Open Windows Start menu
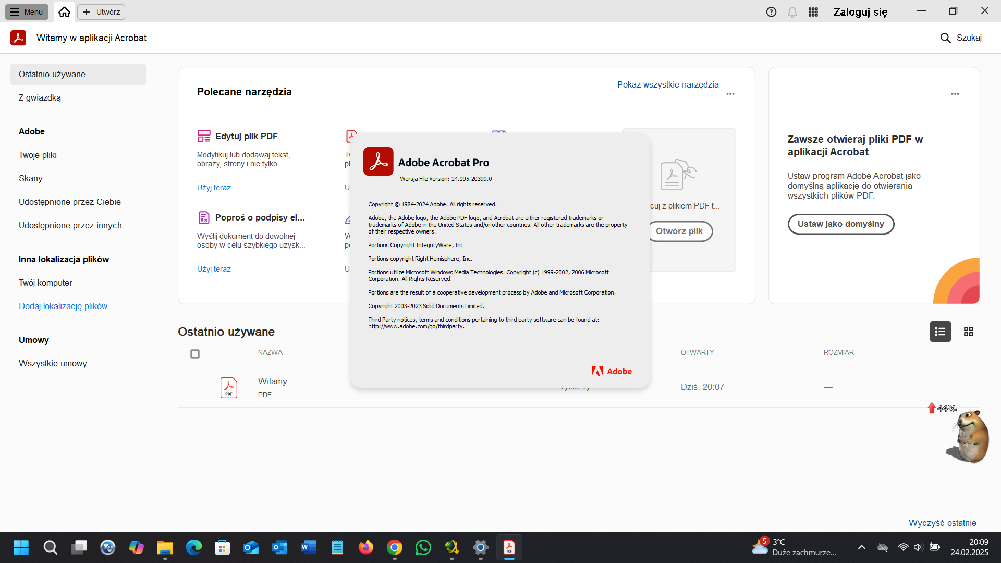Image resolution: width=1001 pixels, height=563 pixels. click(21, 548)
